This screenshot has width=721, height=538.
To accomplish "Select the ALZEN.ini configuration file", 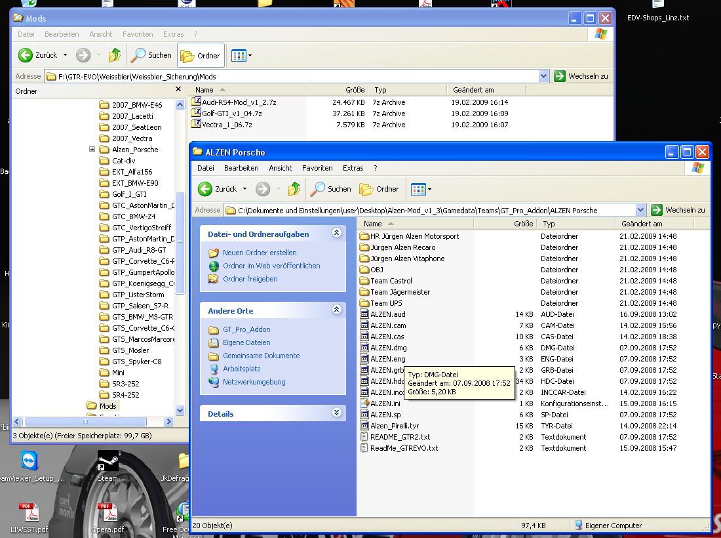I will click(385, 403).
